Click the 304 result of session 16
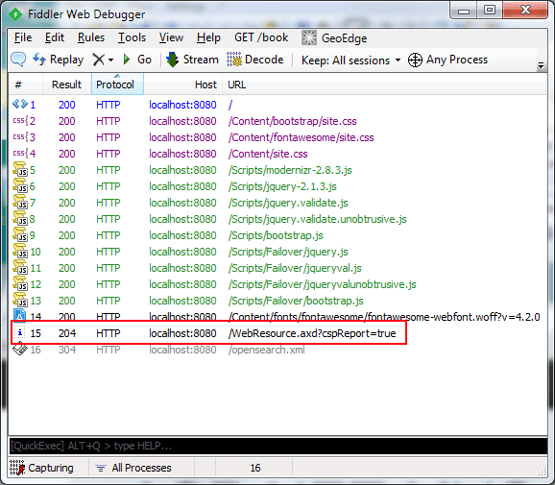 point(67,350)
